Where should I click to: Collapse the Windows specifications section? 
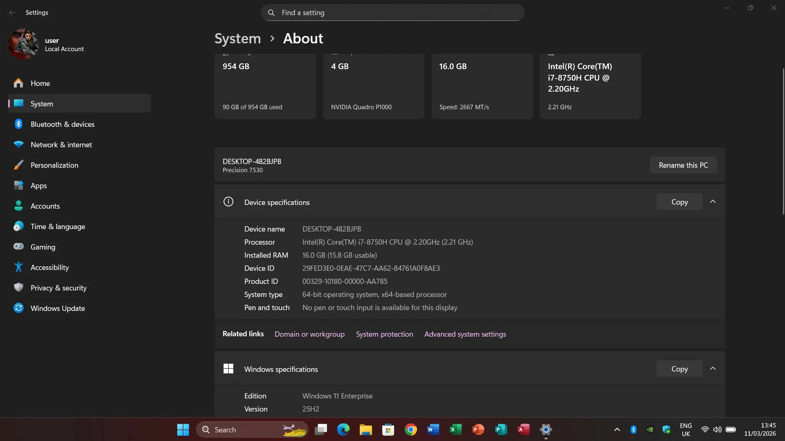pyautogui.click(x=713, y=369)
